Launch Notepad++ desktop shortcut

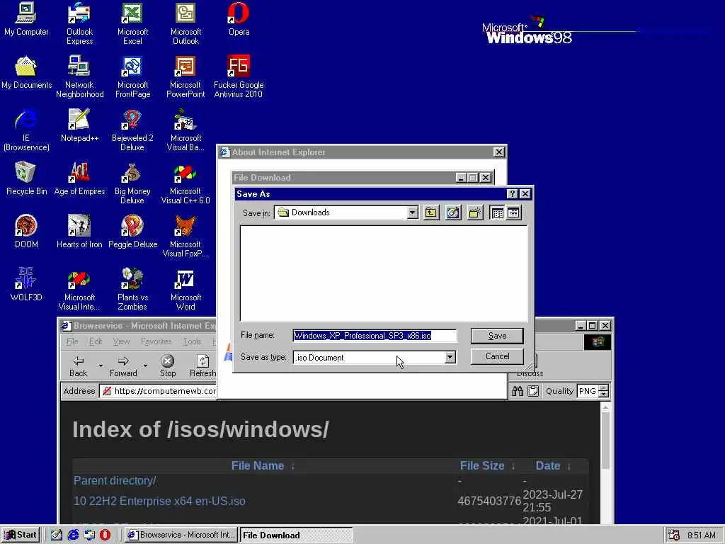[x=79, y=126]
